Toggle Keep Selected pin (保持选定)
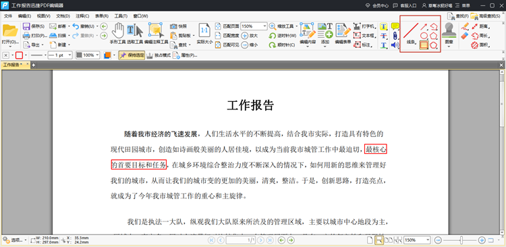This screenshot has width=506, height=247. pos(132,55)
